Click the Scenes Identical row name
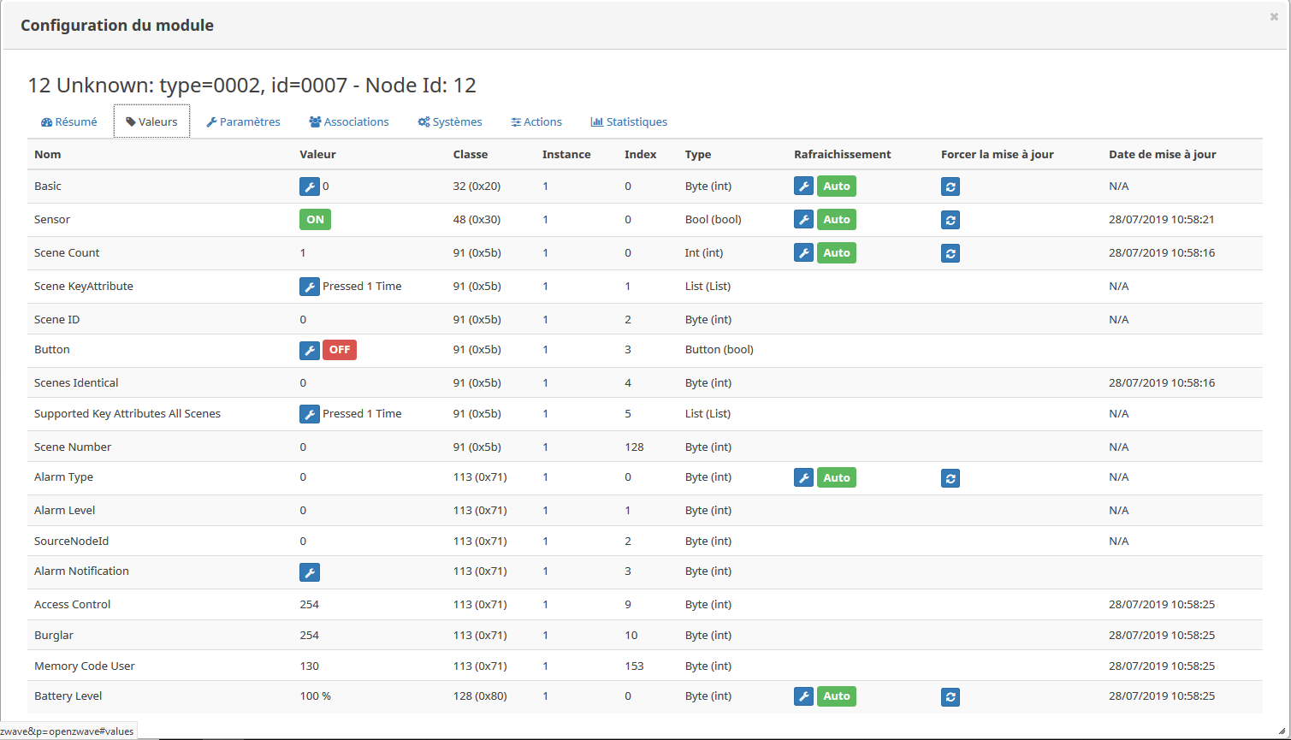Image resolution: width=1291 pixels, height=740 pixels. 76,383
